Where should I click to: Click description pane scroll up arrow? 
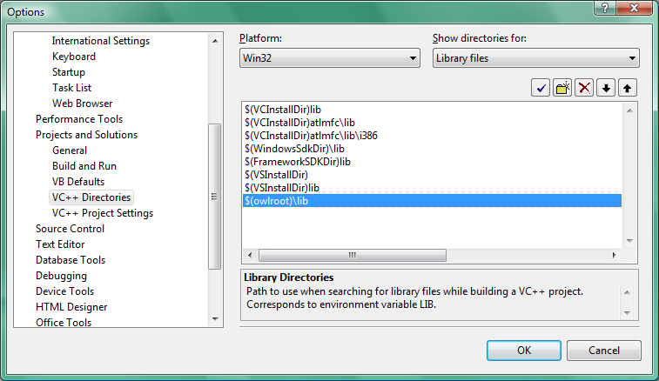pos(627,292)
